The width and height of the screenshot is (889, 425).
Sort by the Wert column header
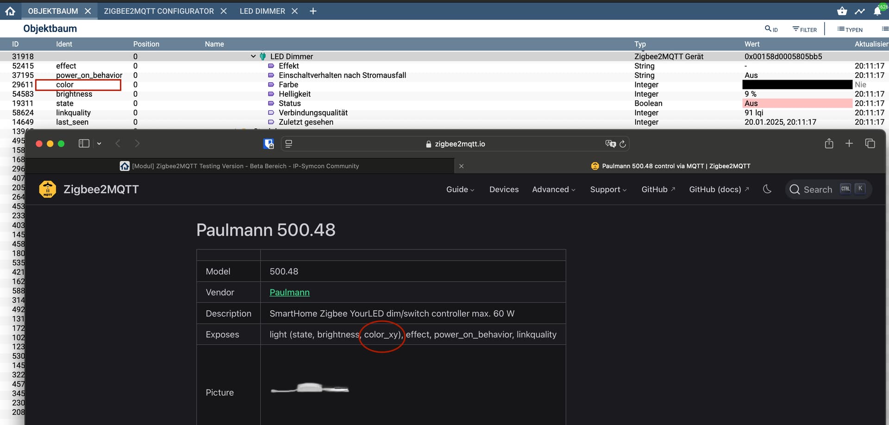pyautogui.click(x=752, y=44)
